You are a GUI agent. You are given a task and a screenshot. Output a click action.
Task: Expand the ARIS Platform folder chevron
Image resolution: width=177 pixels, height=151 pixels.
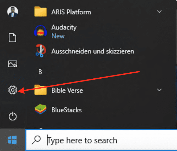click(x=159, y=12)
